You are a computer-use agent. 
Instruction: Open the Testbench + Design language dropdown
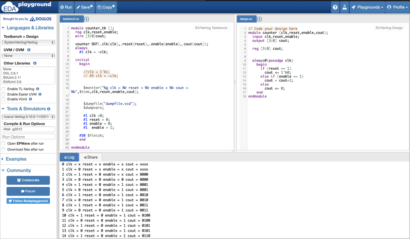28,42
